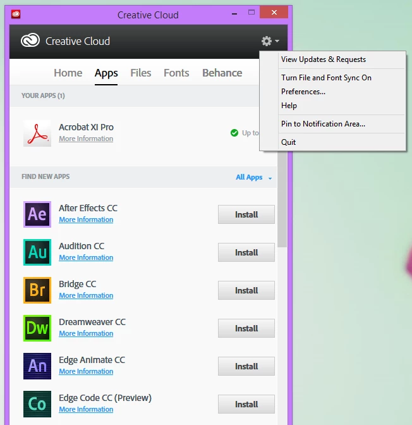Choose Quit from the gear menu
The width and height of the screenshot is (412, 425).
point(332,142)
